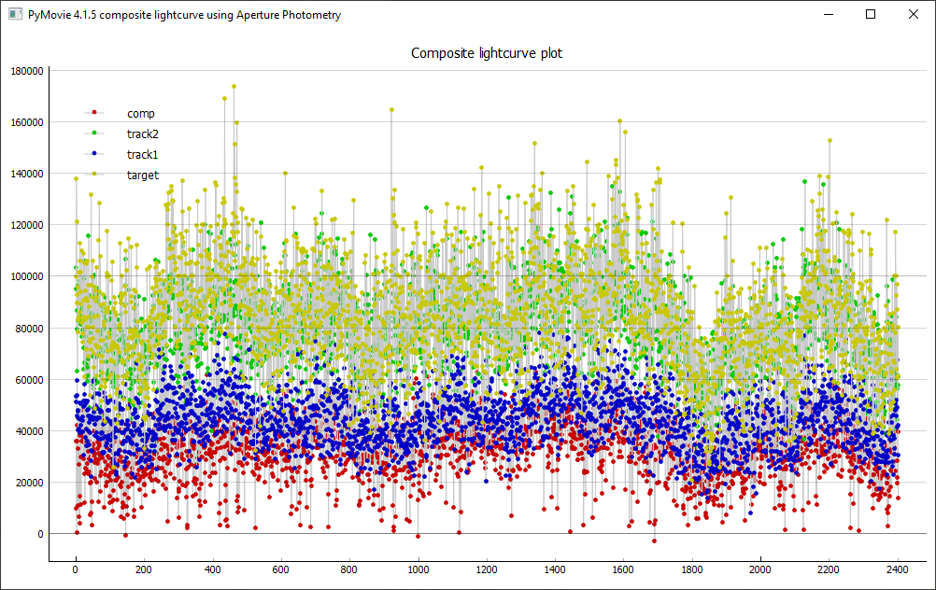
Task: Click the red comp legend marker
Action: (x=94, y=113)
